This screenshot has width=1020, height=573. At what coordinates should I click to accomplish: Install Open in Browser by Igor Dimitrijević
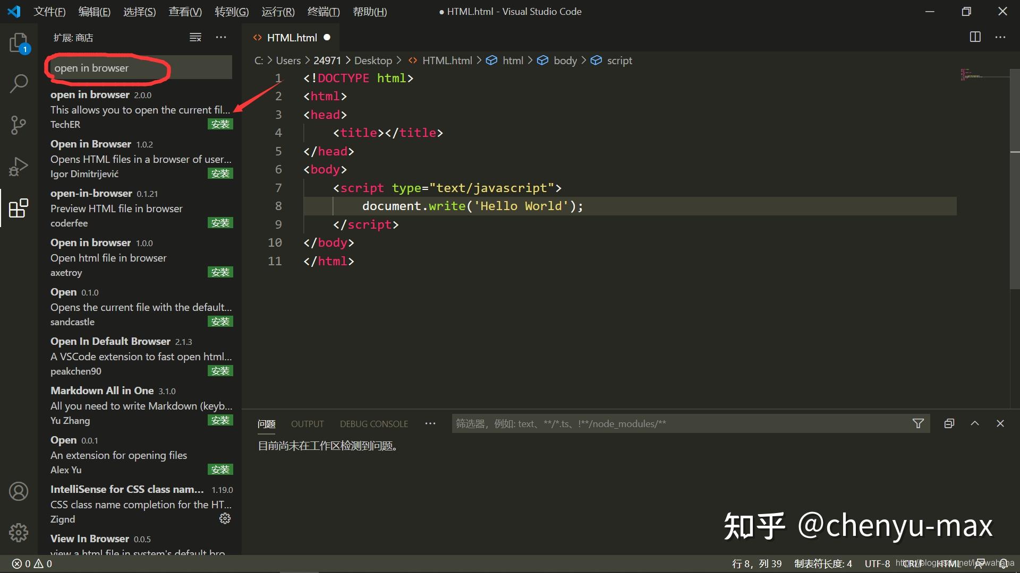220,173
